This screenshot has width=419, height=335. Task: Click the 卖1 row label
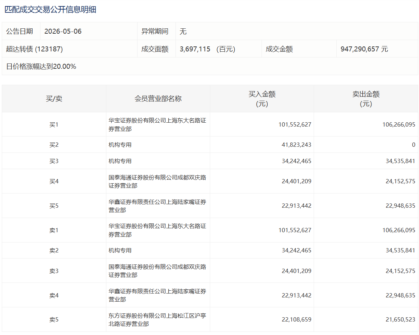point(54,230)
